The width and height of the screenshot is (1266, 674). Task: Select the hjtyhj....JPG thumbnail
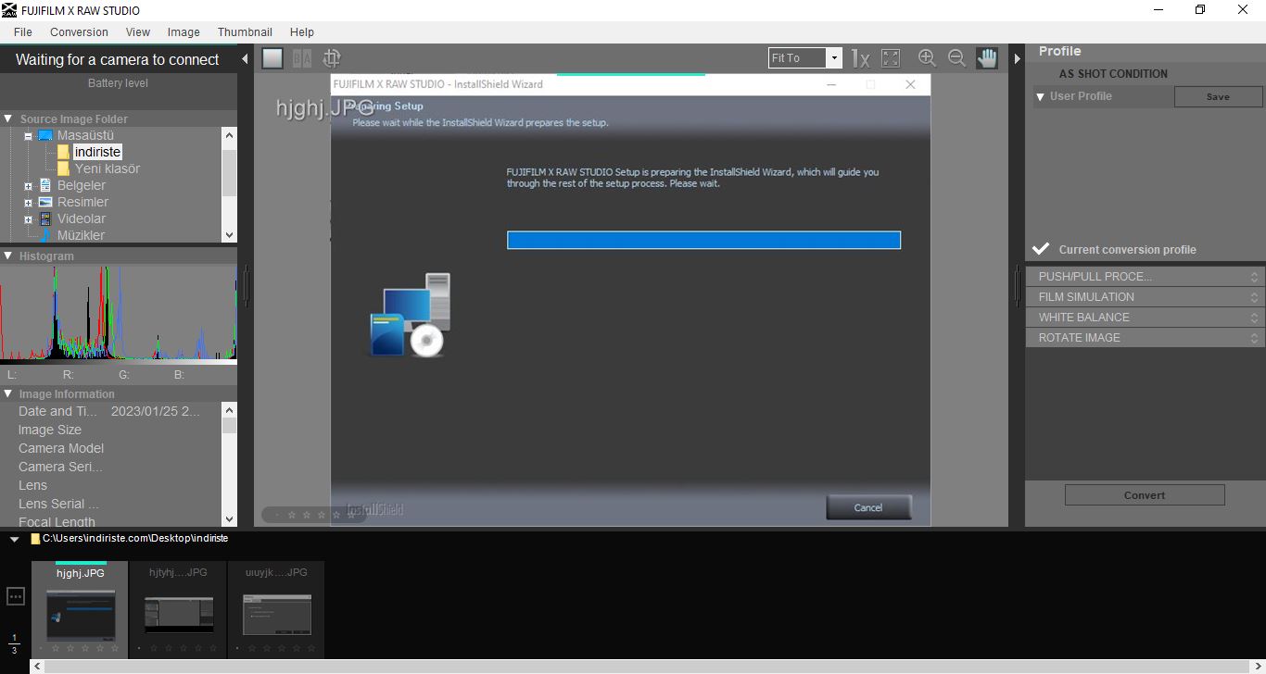pos(179,608)
